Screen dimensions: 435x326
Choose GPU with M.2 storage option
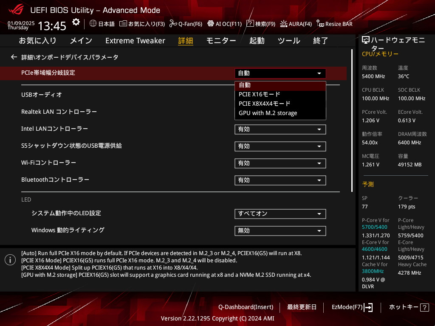click(x=268, y=113)
